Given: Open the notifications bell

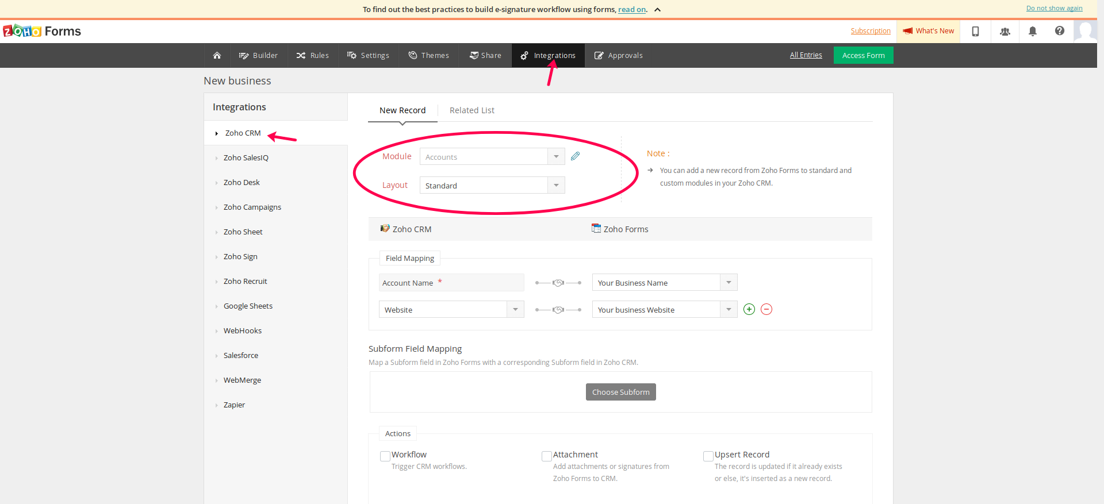Looking at the screenshot, I should (1032, 31).
